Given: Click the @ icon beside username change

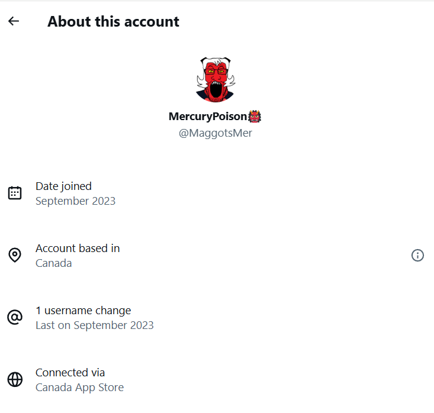Looking at the screenshot, I should (x=15, y=317).
